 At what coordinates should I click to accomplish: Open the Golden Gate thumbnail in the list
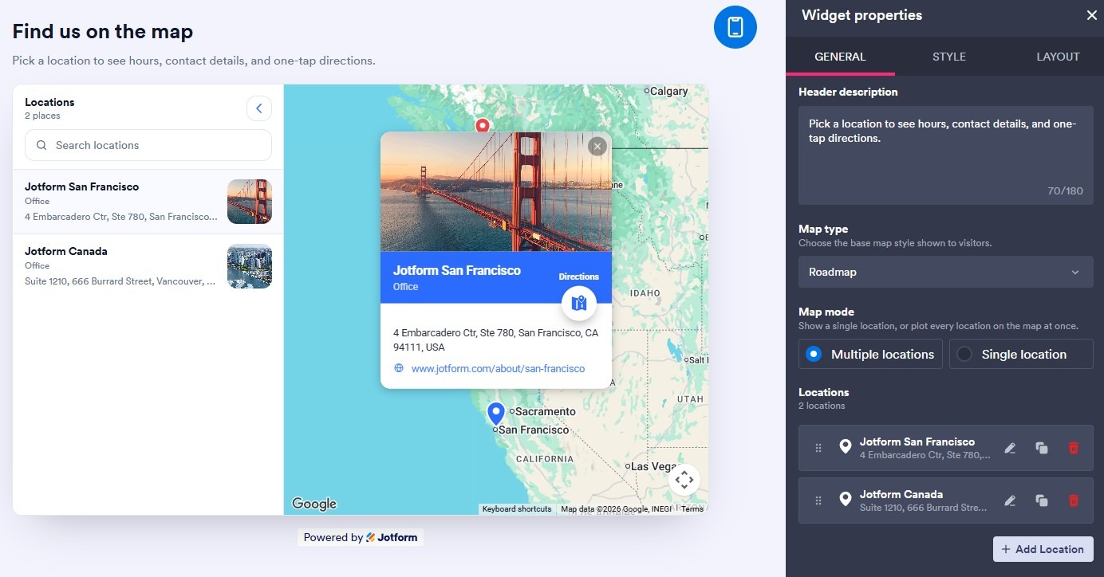[250, 202]
